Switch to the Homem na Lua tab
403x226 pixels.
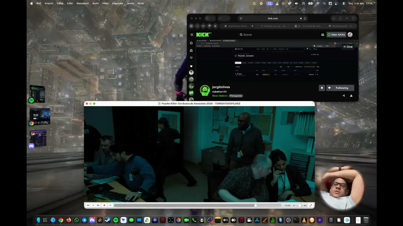[273, 26]
